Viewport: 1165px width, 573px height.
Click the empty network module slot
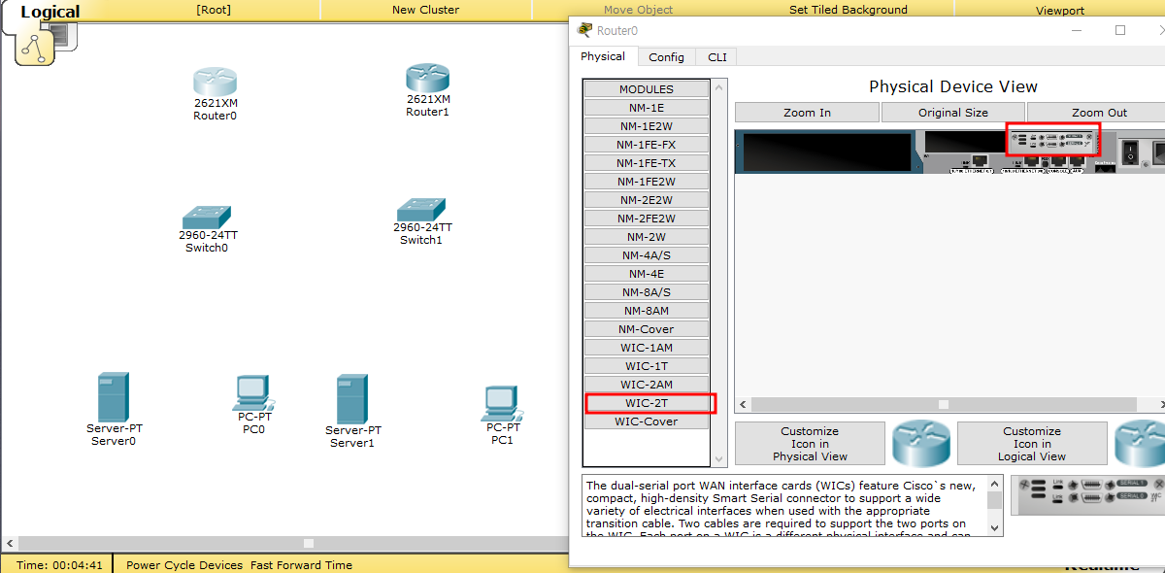[x=826, y=152]
